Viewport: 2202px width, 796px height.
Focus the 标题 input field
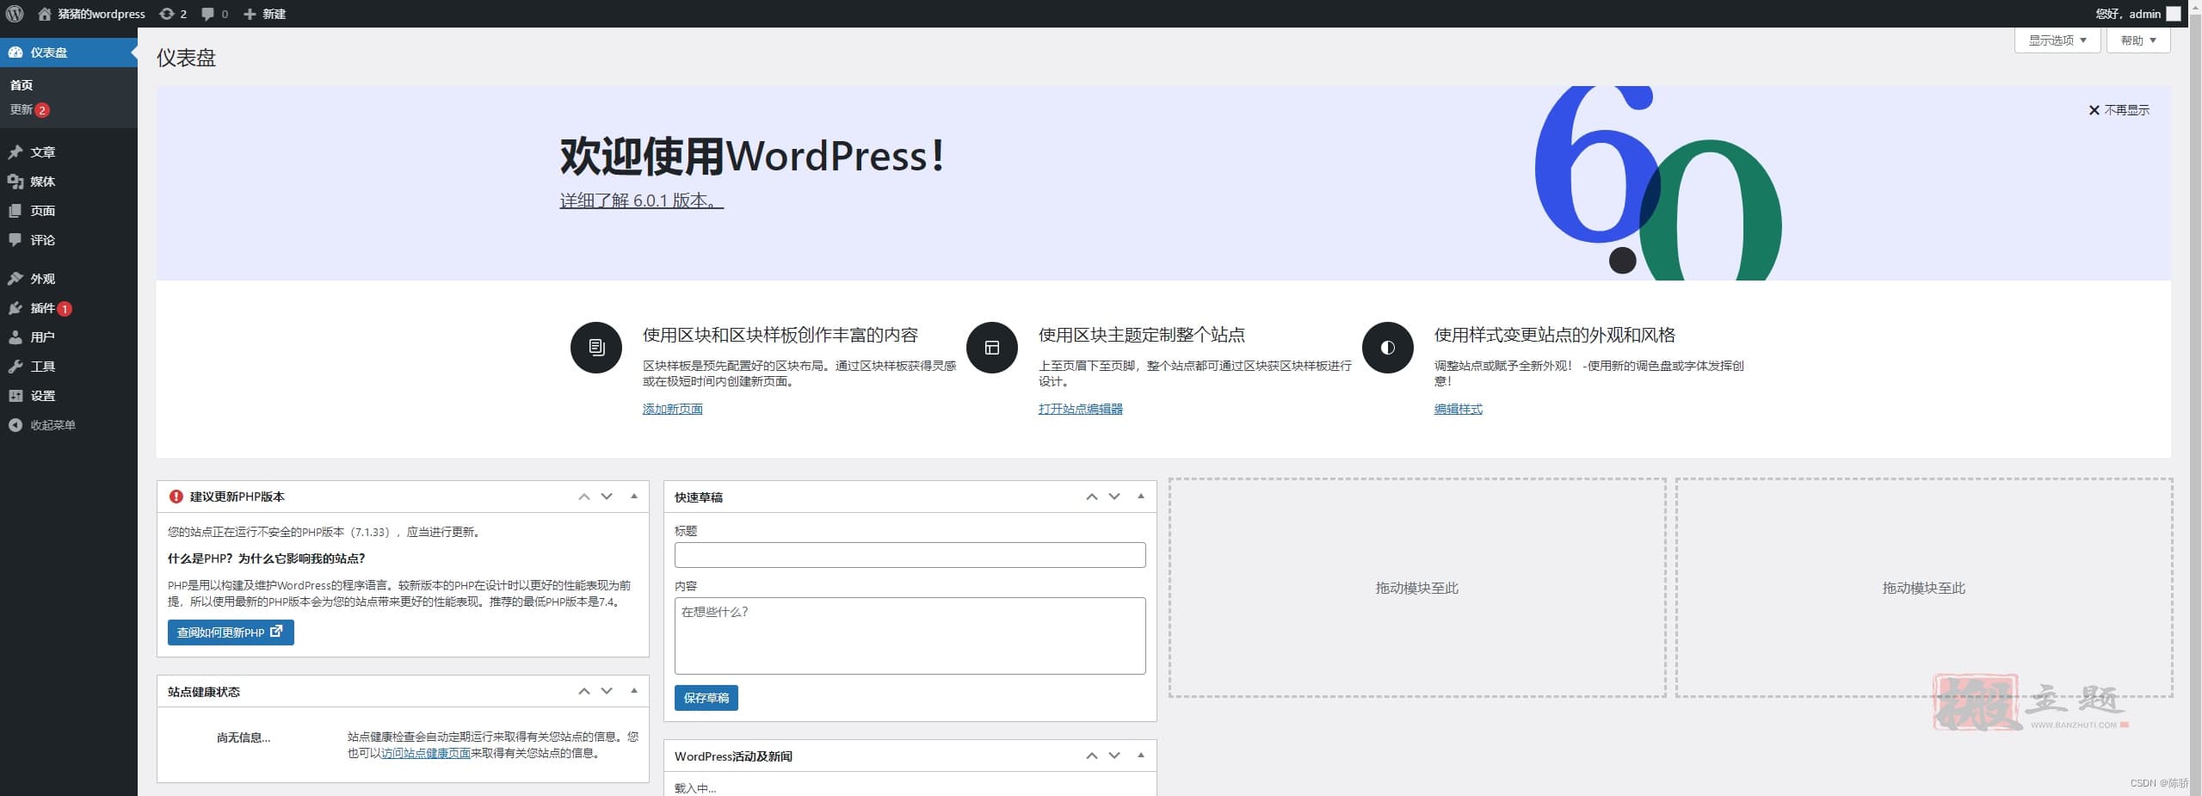(910, 555)
